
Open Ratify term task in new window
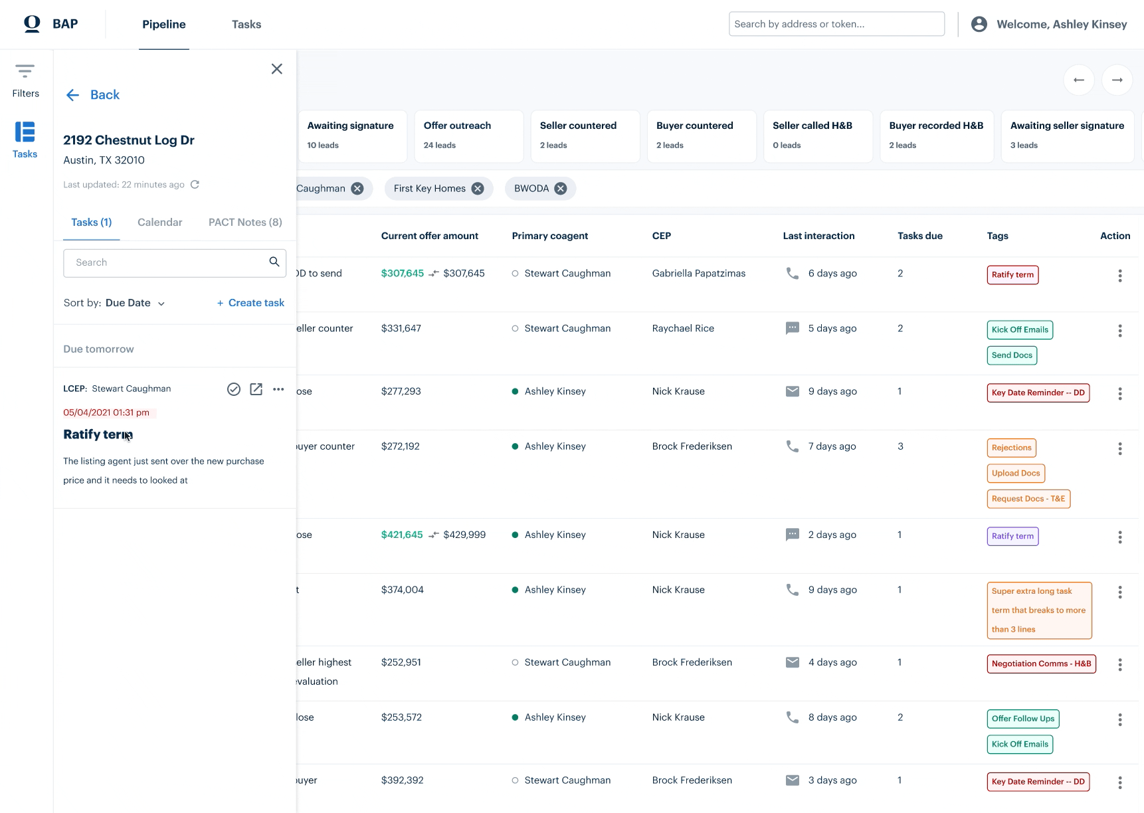pos(256,389)
